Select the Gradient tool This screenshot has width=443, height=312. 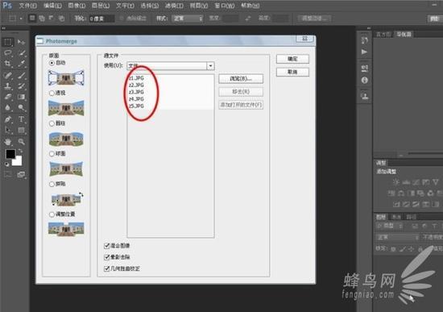[22, 97]
